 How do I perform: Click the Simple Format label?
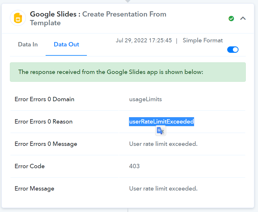(203, 40)
